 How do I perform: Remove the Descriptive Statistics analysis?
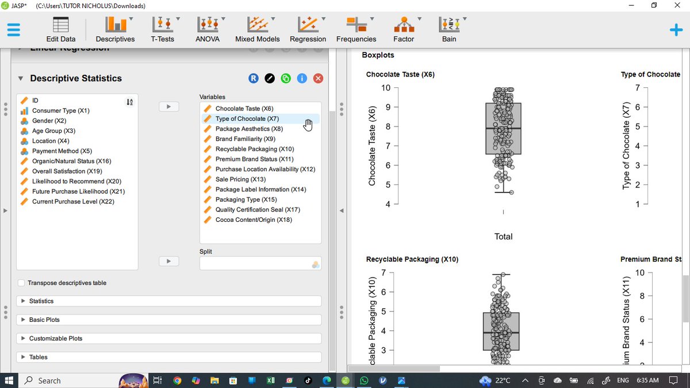[x=318, y=79]
